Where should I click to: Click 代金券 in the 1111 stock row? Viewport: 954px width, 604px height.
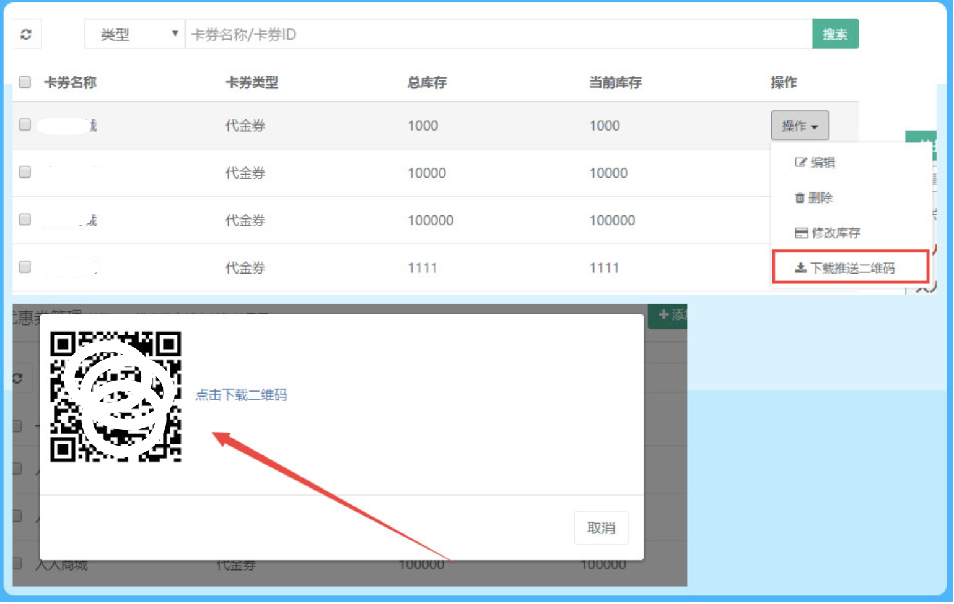pyautogui.click(x=246, y=269)
